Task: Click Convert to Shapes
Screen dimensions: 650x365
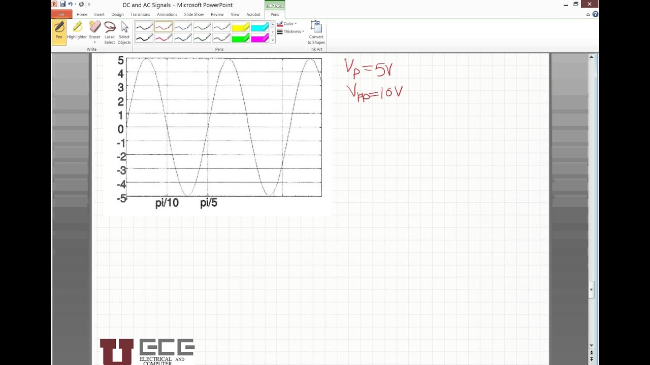Action: [316, 32]
